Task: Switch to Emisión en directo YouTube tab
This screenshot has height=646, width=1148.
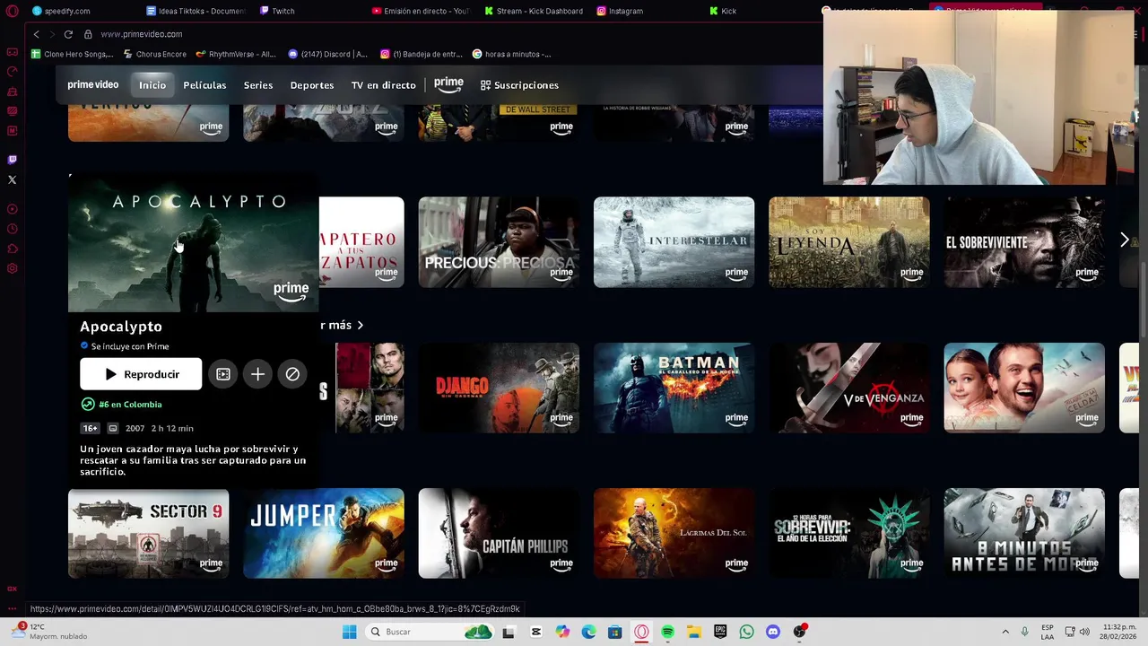Action: click(x=420, y=11)
